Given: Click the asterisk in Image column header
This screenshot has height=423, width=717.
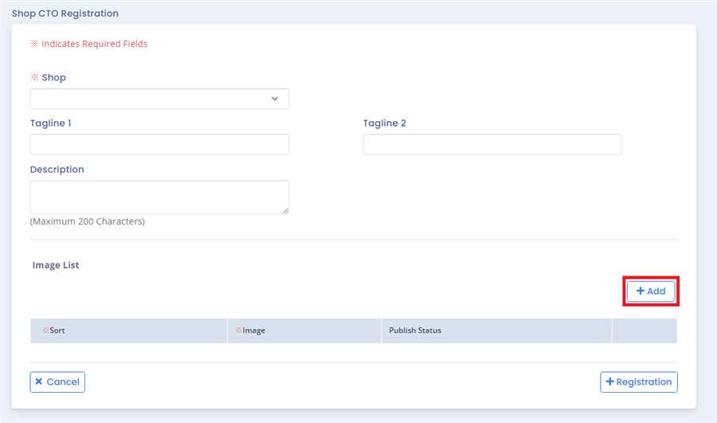Looking at the screenshot, I should [x=238, y=331].
